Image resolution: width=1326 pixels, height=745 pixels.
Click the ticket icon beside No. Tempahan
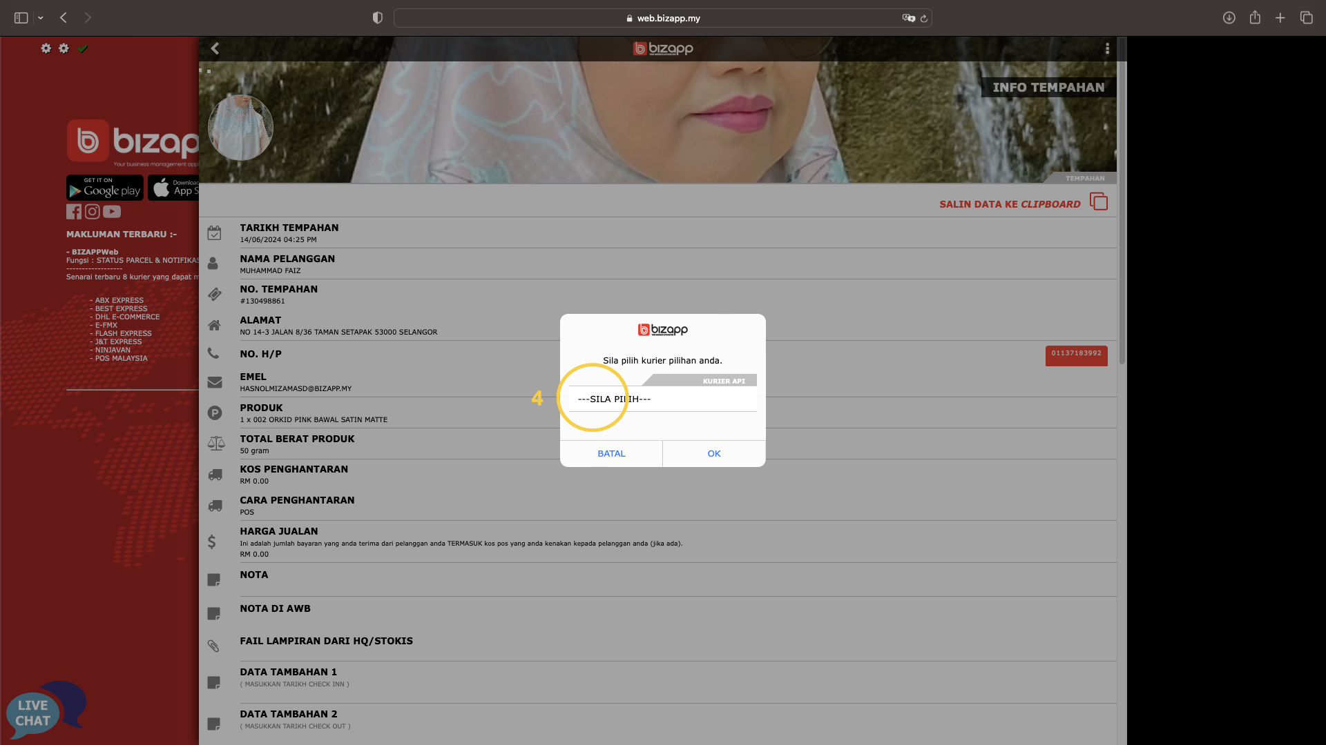click(215, 295)
